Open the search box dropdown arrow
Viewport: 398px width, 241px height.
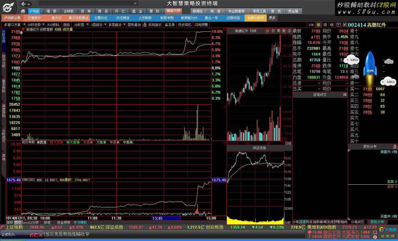(x=135, y=4)
